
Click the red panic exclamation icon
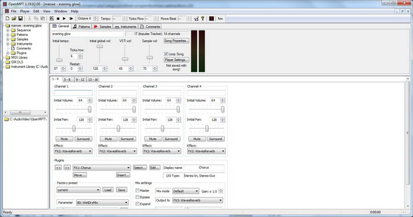point(211,19)
